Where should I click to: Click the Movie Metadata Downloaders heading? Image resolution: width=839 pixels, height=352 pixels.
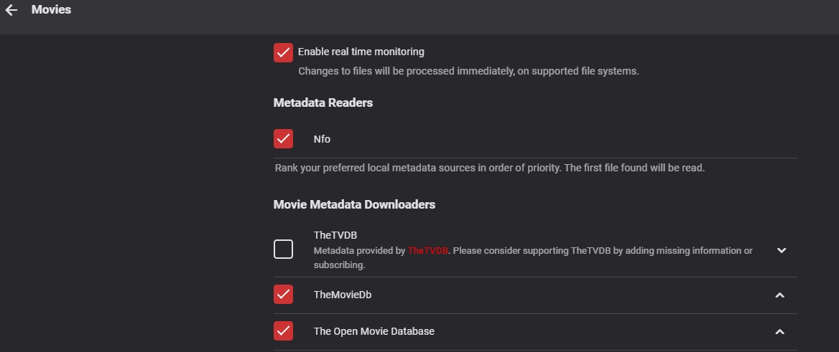coord(354,204)
